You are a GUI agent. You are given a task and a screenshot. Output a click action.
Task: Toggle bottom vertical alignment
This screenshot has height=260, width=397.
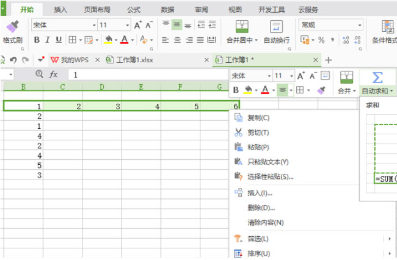click(x=188, y=25)
